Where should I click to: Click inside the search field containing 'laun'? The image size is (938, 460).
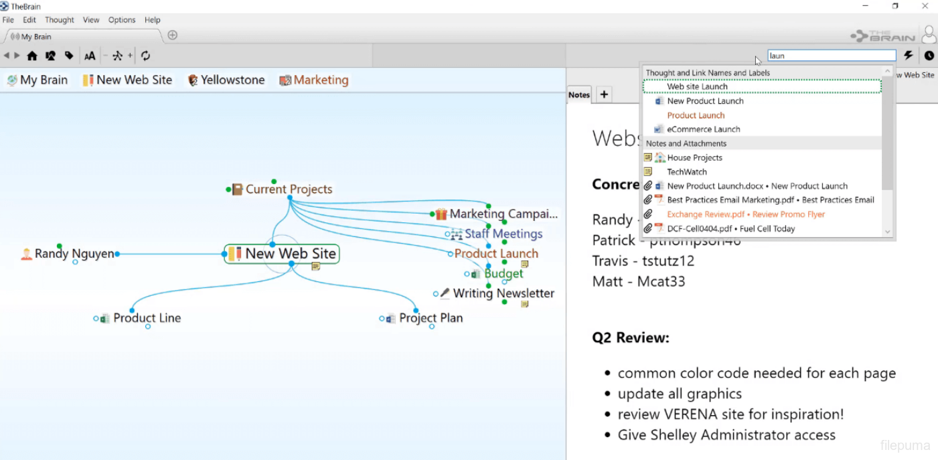(x=831, y=56)
